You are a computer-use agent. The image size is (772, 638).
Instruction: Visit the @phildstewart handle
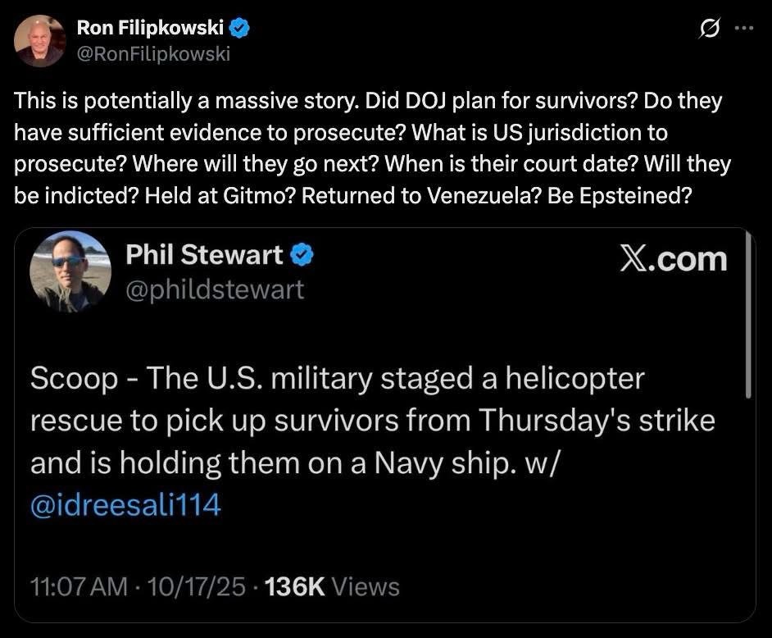coord(215,289)
